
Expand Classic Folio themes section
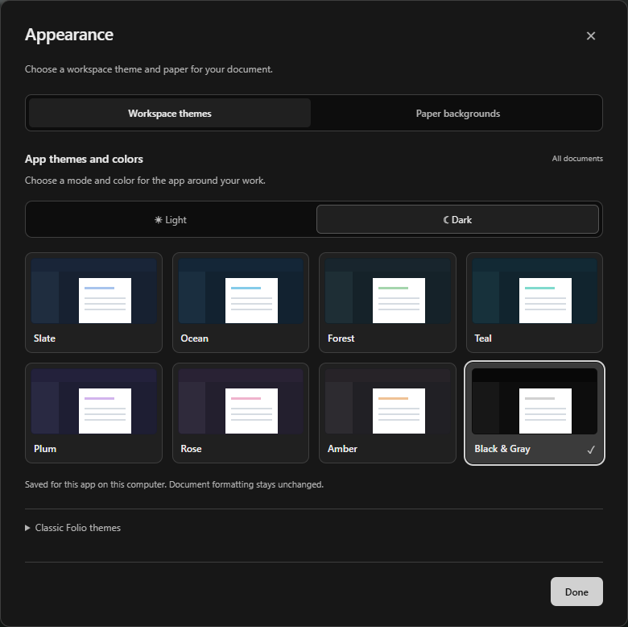click(x=73, y=528)
